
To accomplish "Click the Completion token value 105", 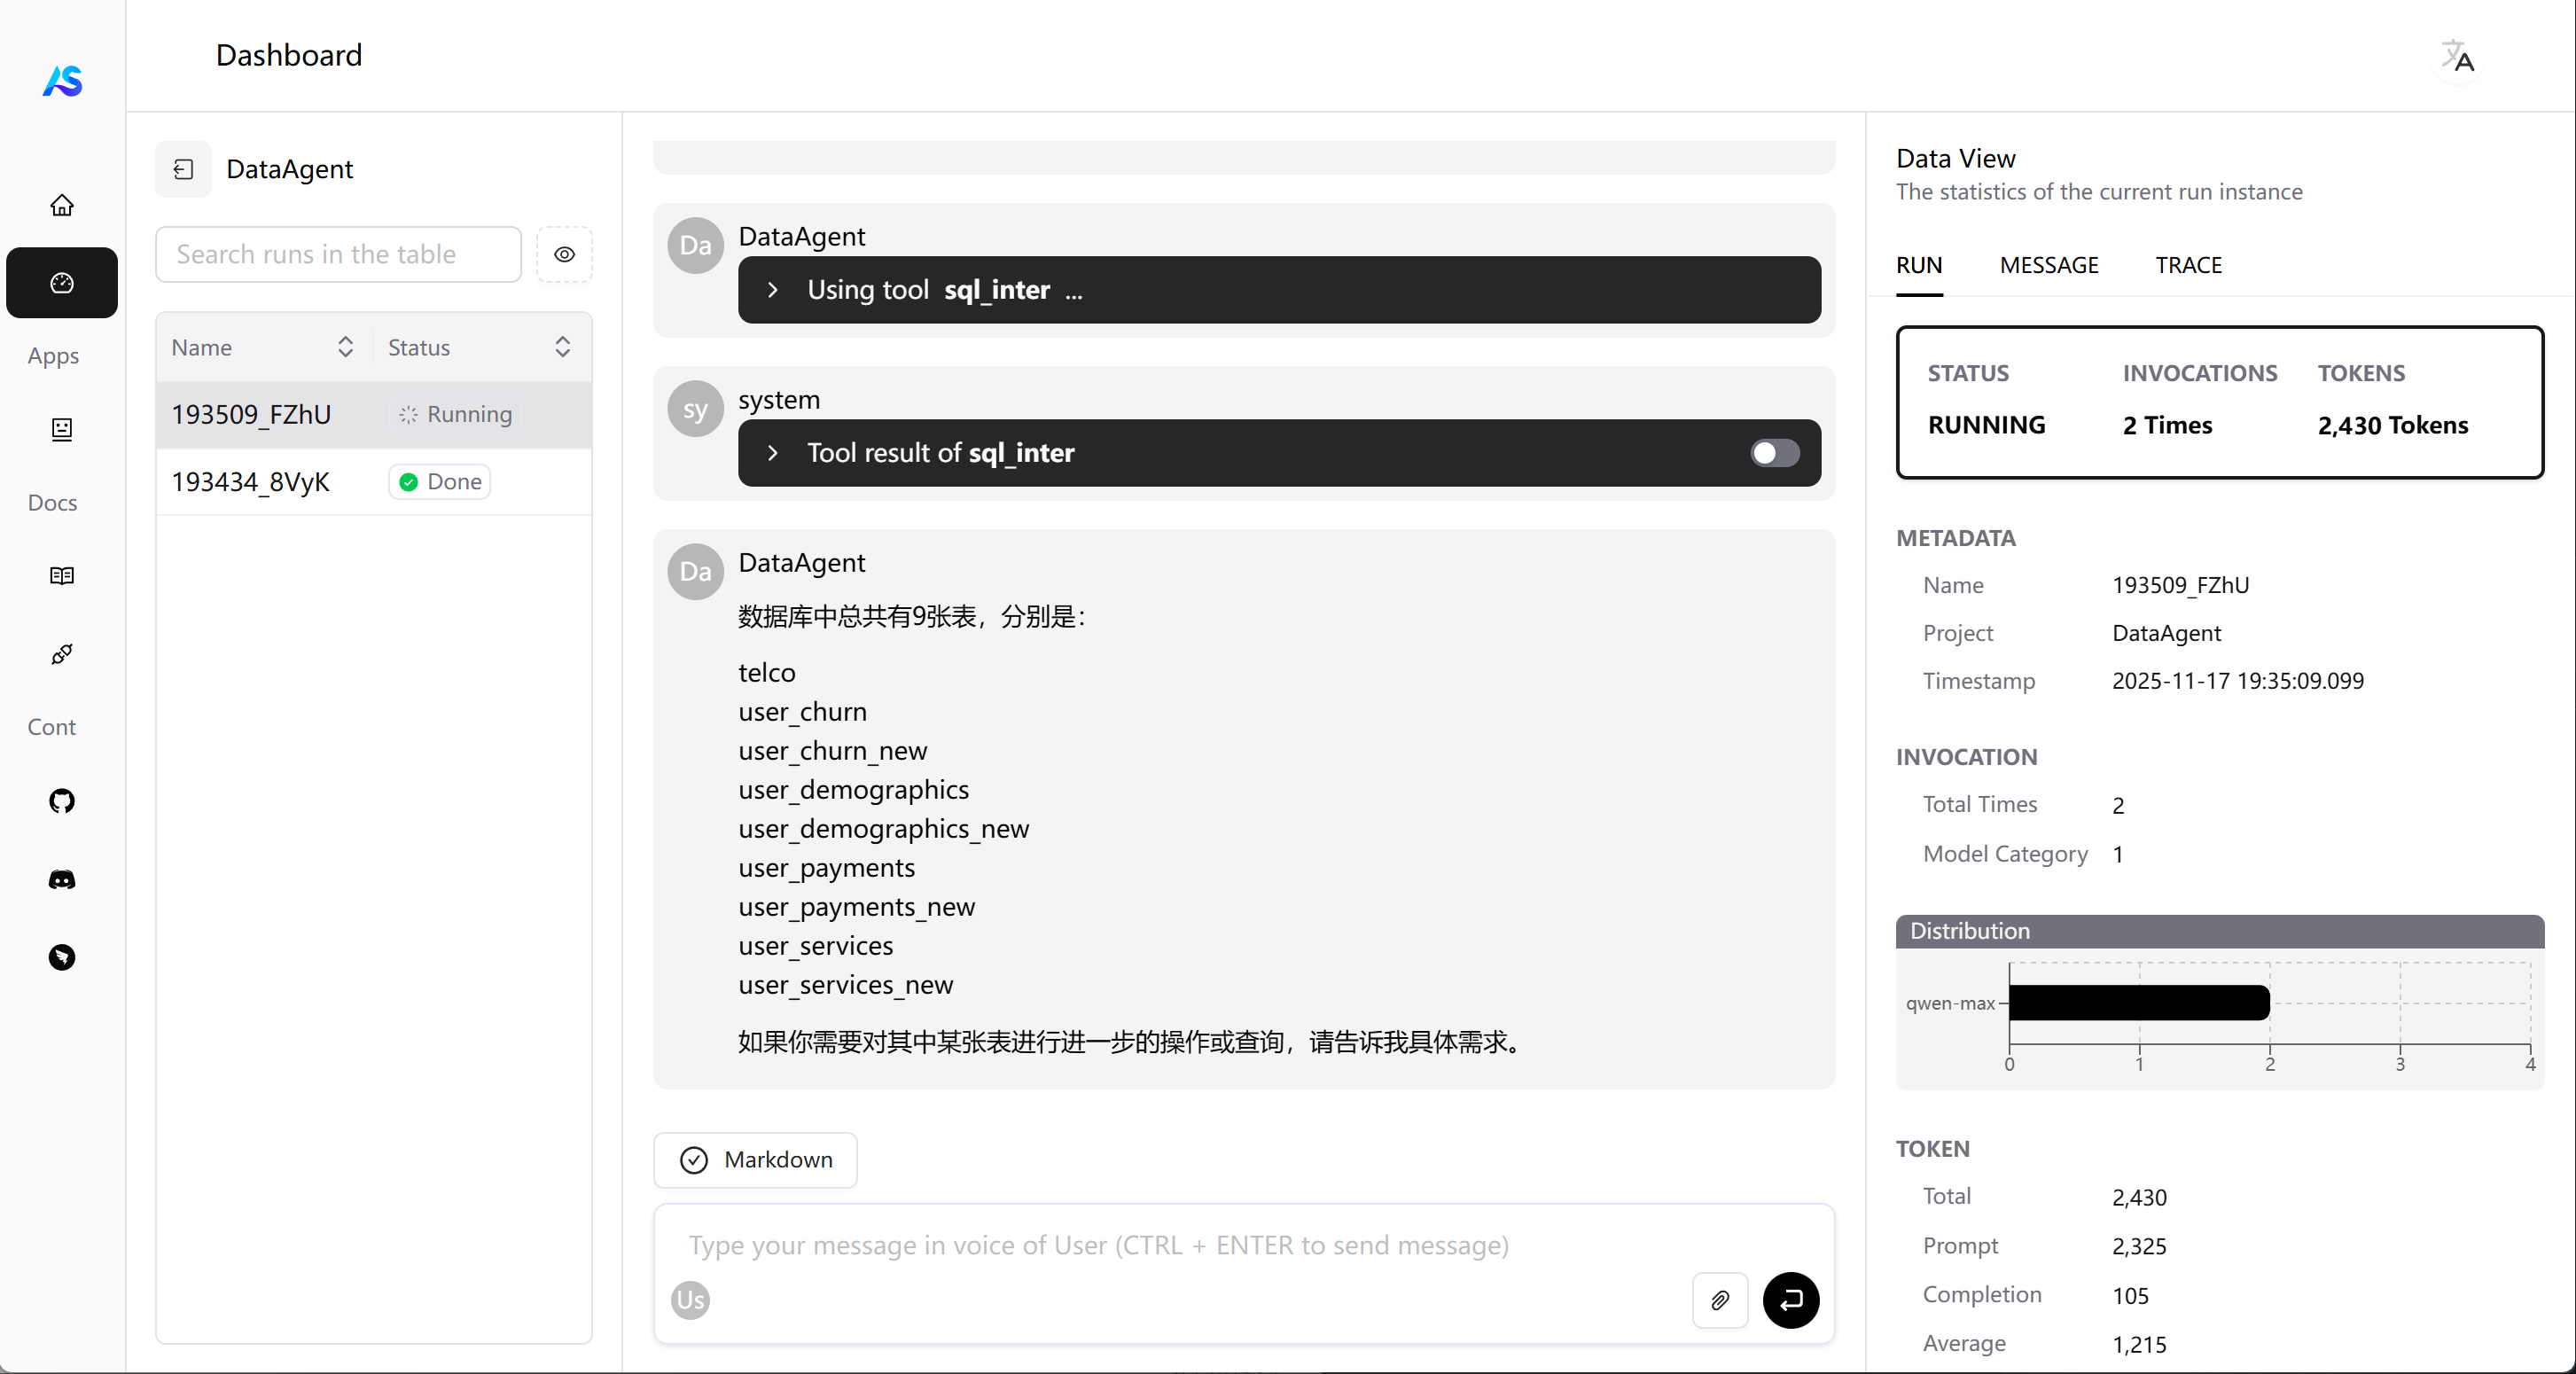I will coord(2130,1295).
